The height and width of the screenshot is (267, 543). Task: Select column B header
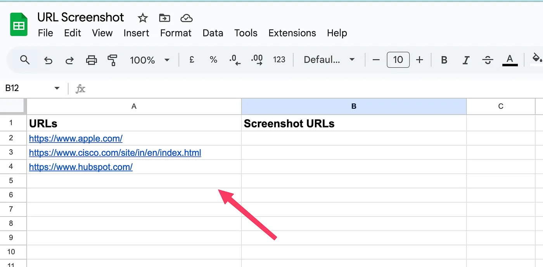coord(354,106)
